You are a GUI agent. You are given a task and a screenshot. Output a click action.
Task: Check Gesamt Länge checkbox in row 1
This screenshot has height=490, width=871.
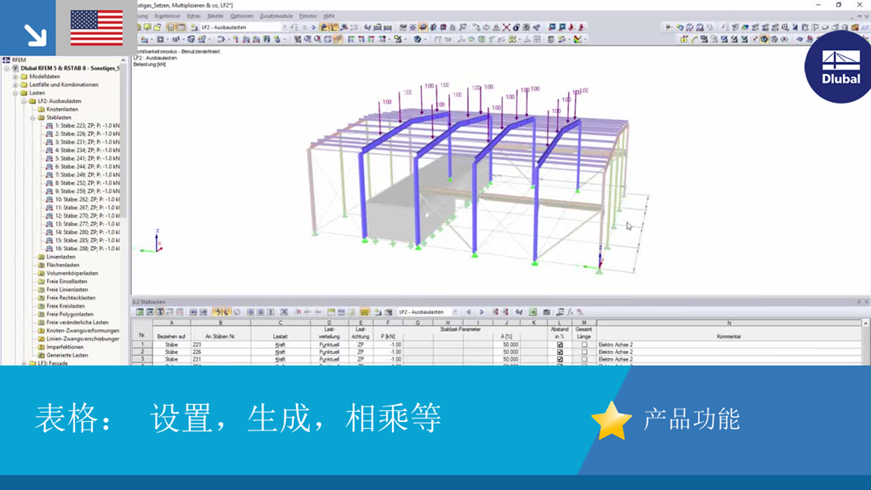coord(584,345)
